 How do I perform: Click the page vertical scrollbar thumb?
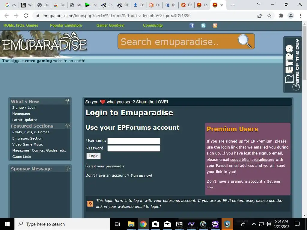[x=304, y=53]
